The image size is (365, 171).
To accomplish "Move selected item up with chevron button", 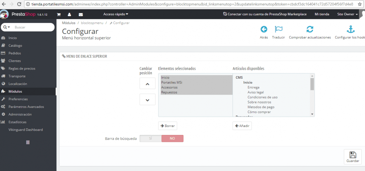I will click(147, 84).
